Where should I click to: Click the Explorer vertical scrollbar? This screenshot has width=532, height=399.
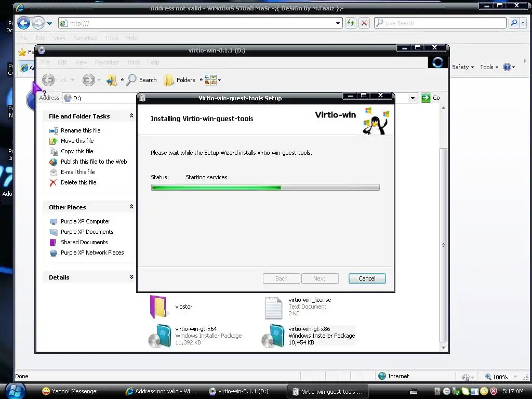(x=443, y=245)
